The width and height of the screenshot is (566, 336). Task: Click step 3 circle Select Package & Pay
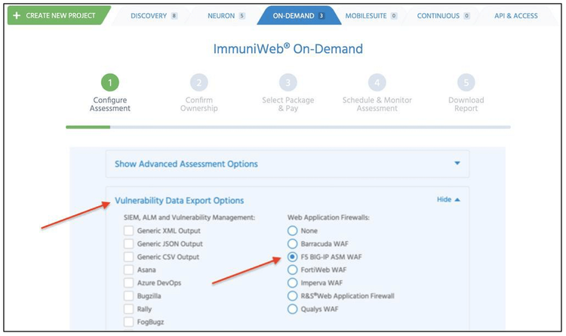click(x=288, y=83)
